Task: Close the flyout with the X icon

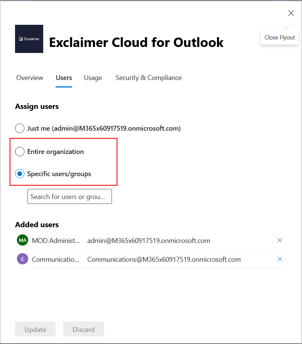Action: (291, 13)
